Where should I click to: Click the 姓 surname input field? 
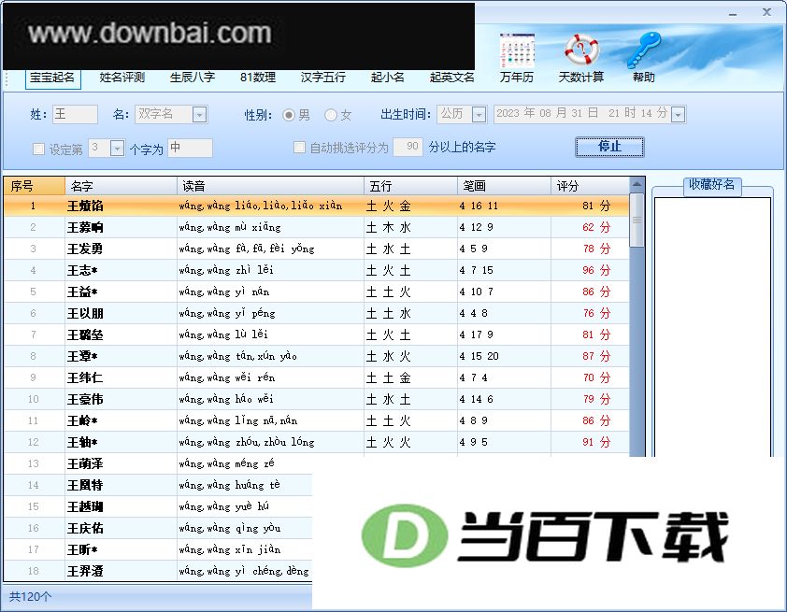point(75,114)
